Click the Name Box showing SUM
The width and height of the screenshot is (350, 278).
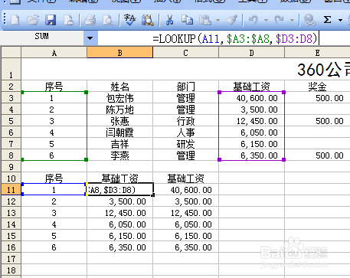click(x=42, y=38)
